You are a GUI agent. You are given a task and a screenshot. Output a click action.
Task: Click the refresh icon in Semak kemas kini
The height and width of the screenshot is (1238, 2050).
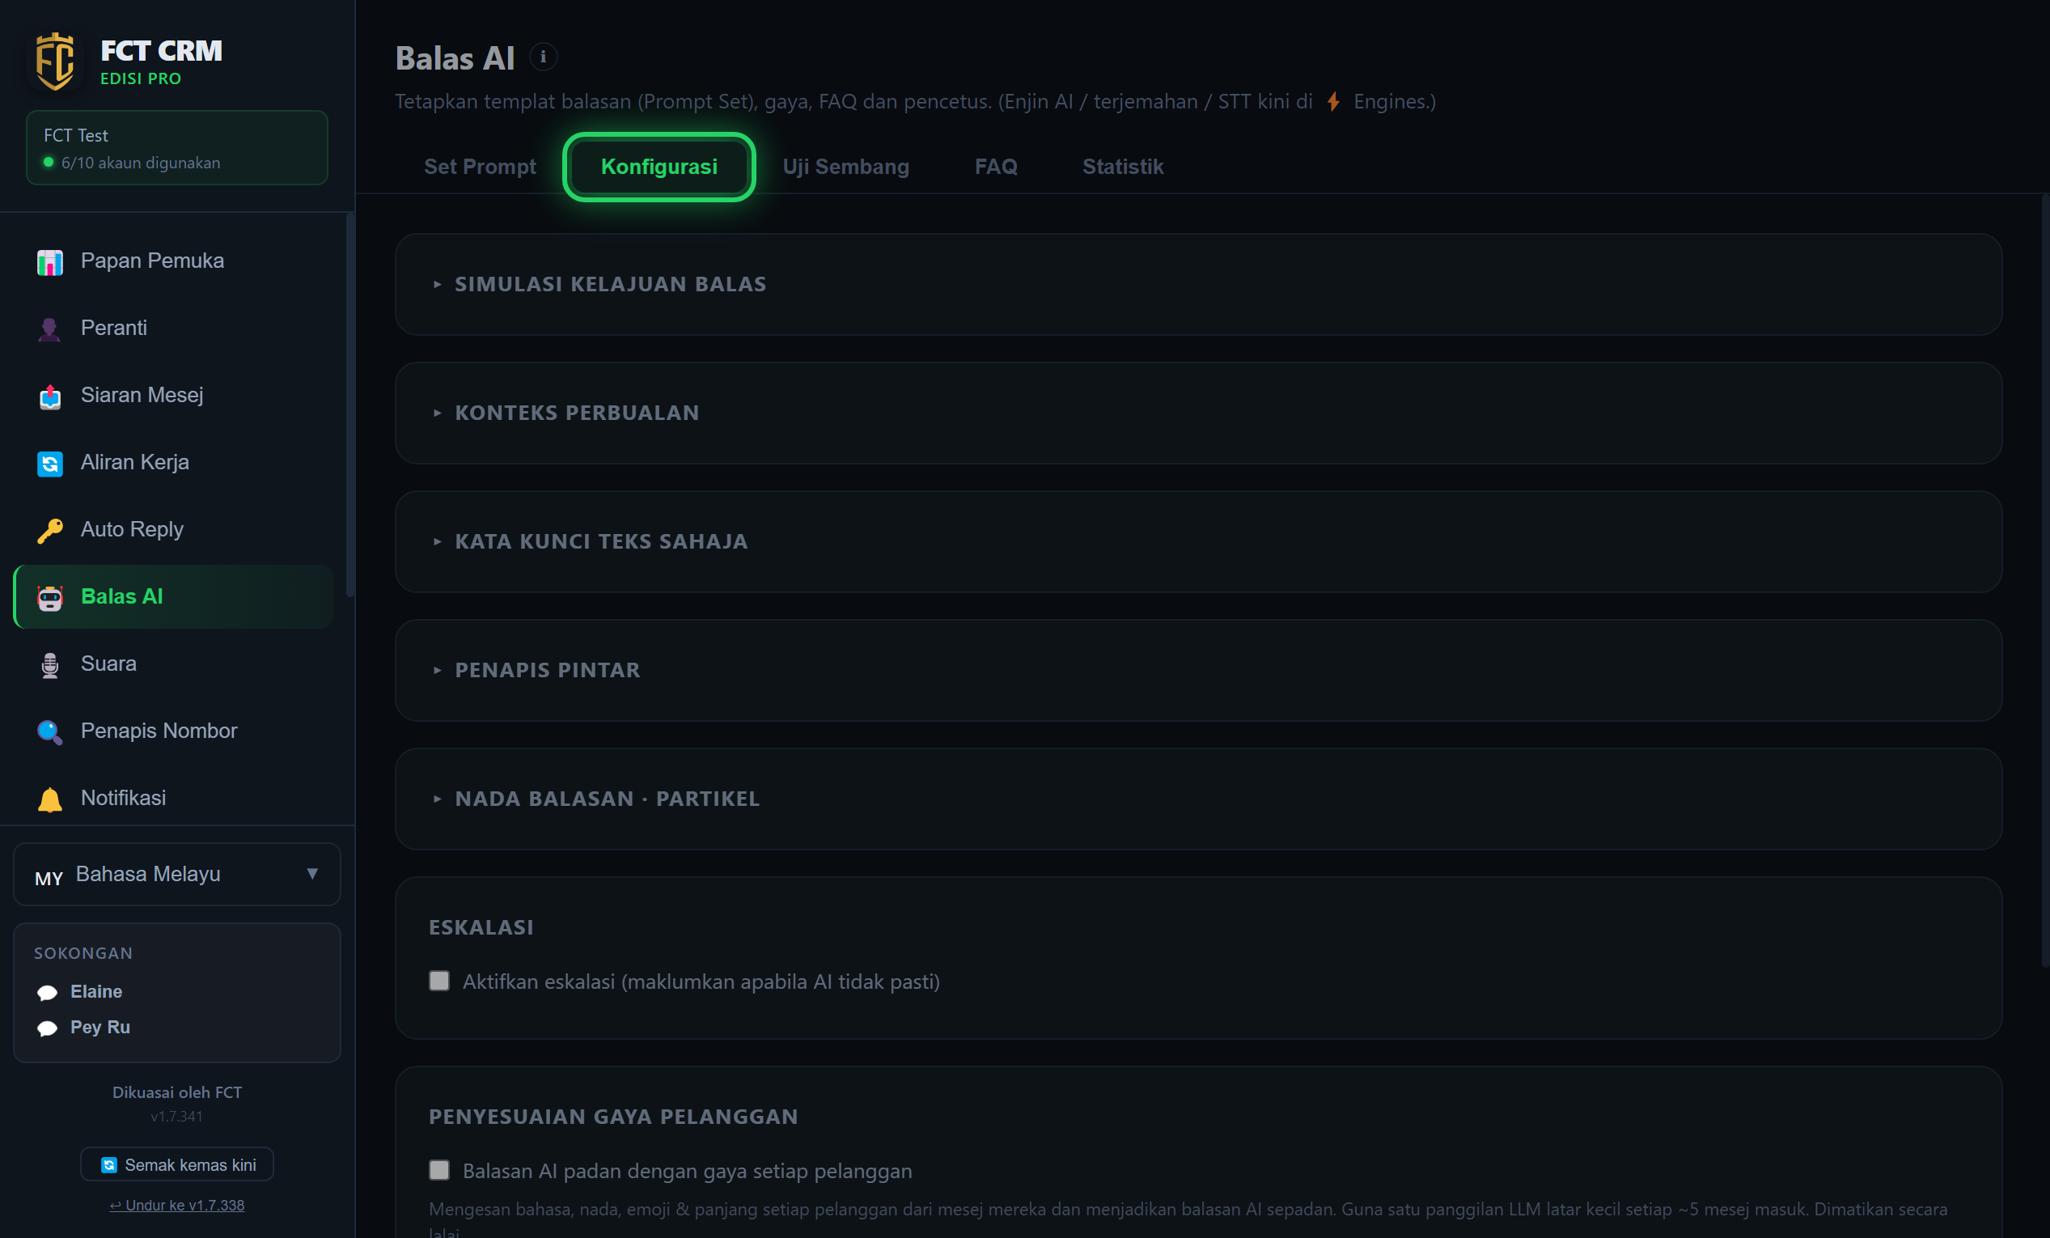pos(109,1166)
